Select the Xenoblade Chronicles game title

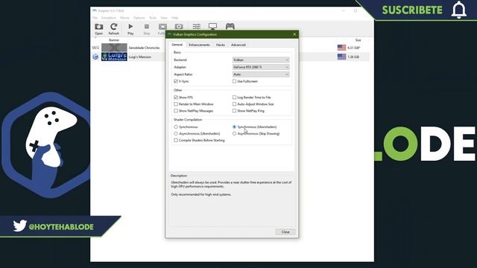click(x=144, y=48)
